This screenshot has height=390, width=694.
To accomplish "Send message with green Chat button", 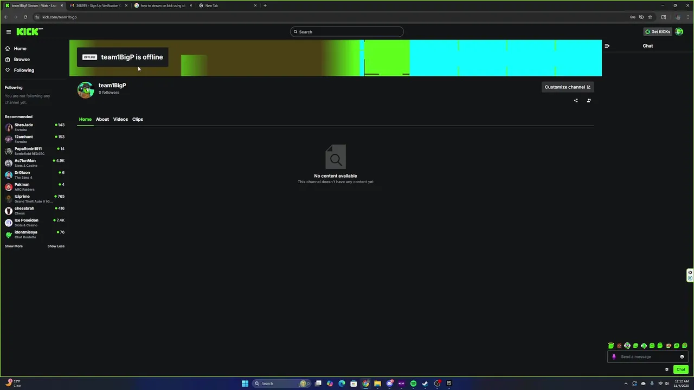I will click(x=681, y=369).
